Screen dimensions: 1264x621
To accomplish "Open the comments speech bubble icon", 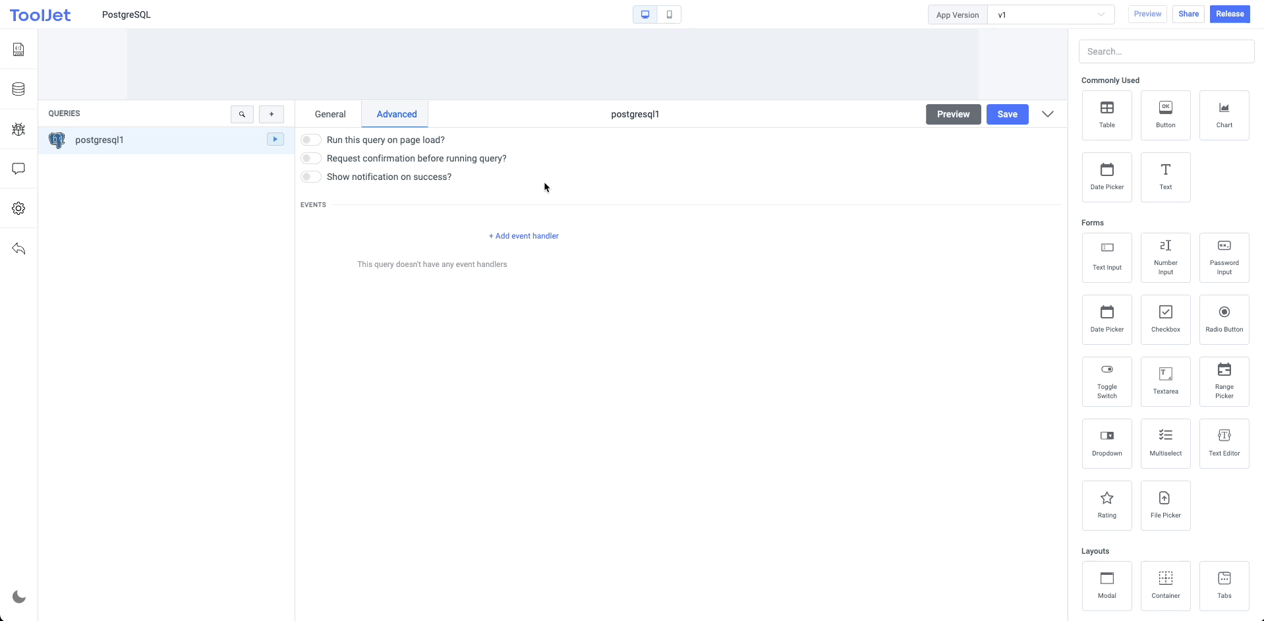I will pyautogui.click(x=18, y=169).
